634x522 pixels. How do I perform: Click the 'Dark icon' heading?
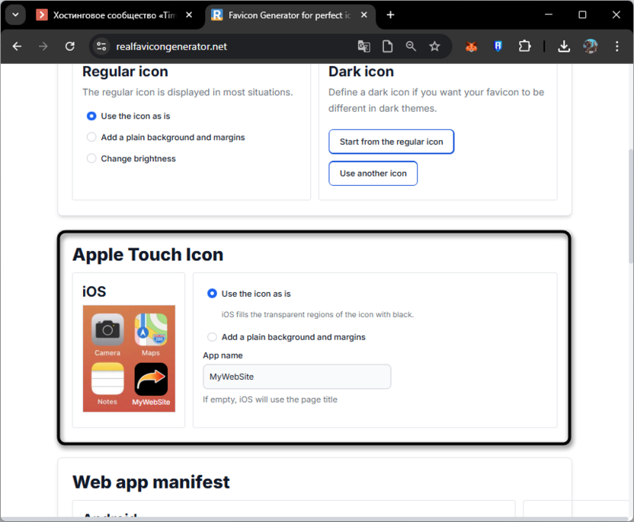coord(361,72)
